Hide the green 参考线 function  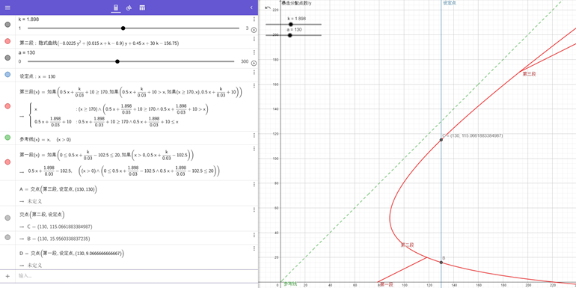[x=7, y=138]
